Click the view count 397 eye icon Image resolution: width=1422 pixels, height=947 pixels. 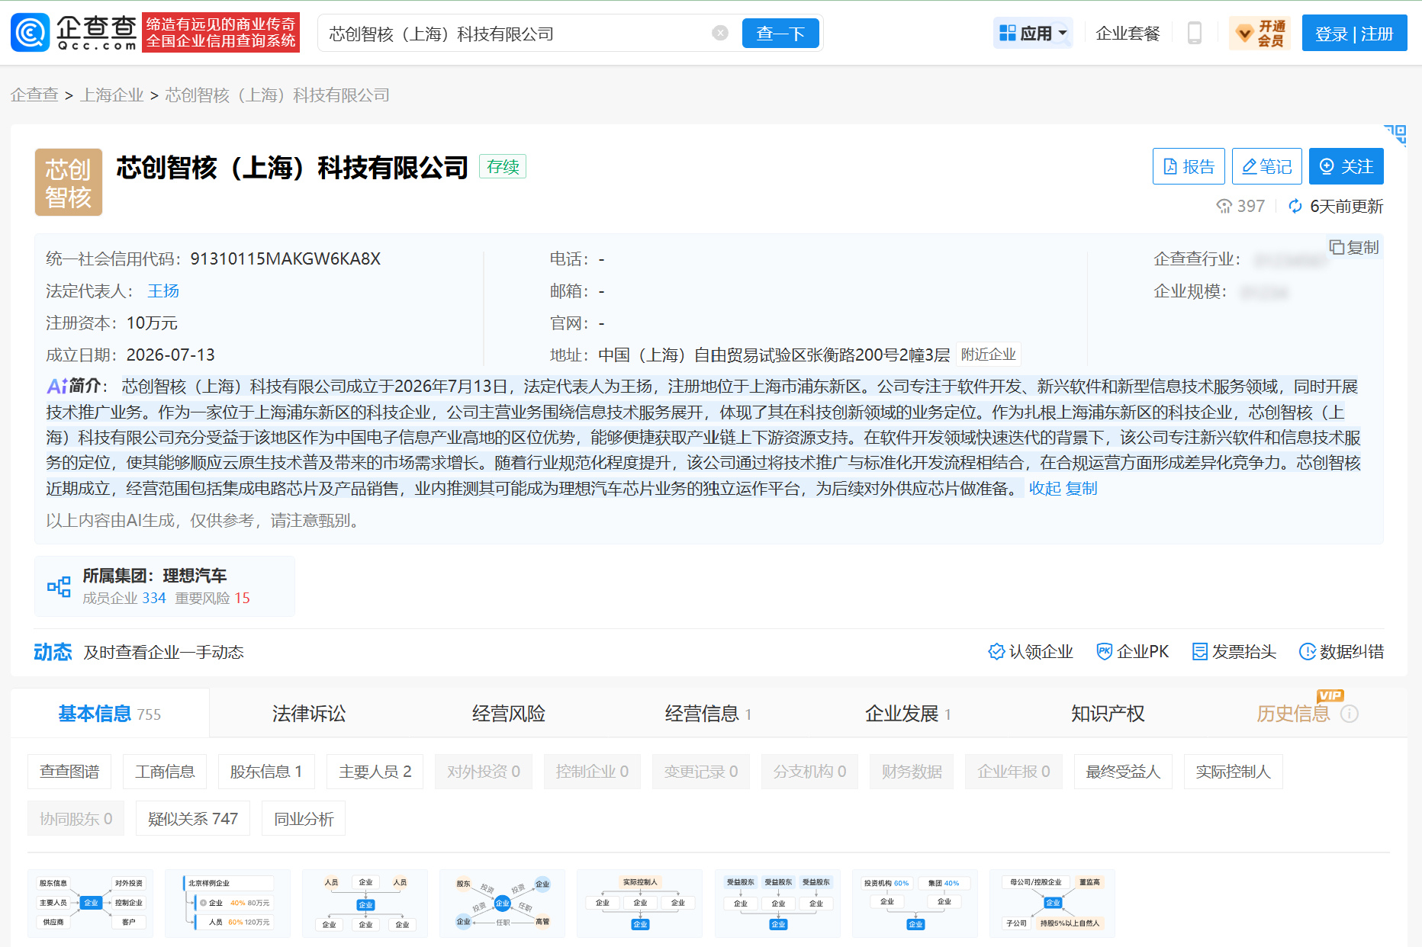click(x=1224, y=206)
